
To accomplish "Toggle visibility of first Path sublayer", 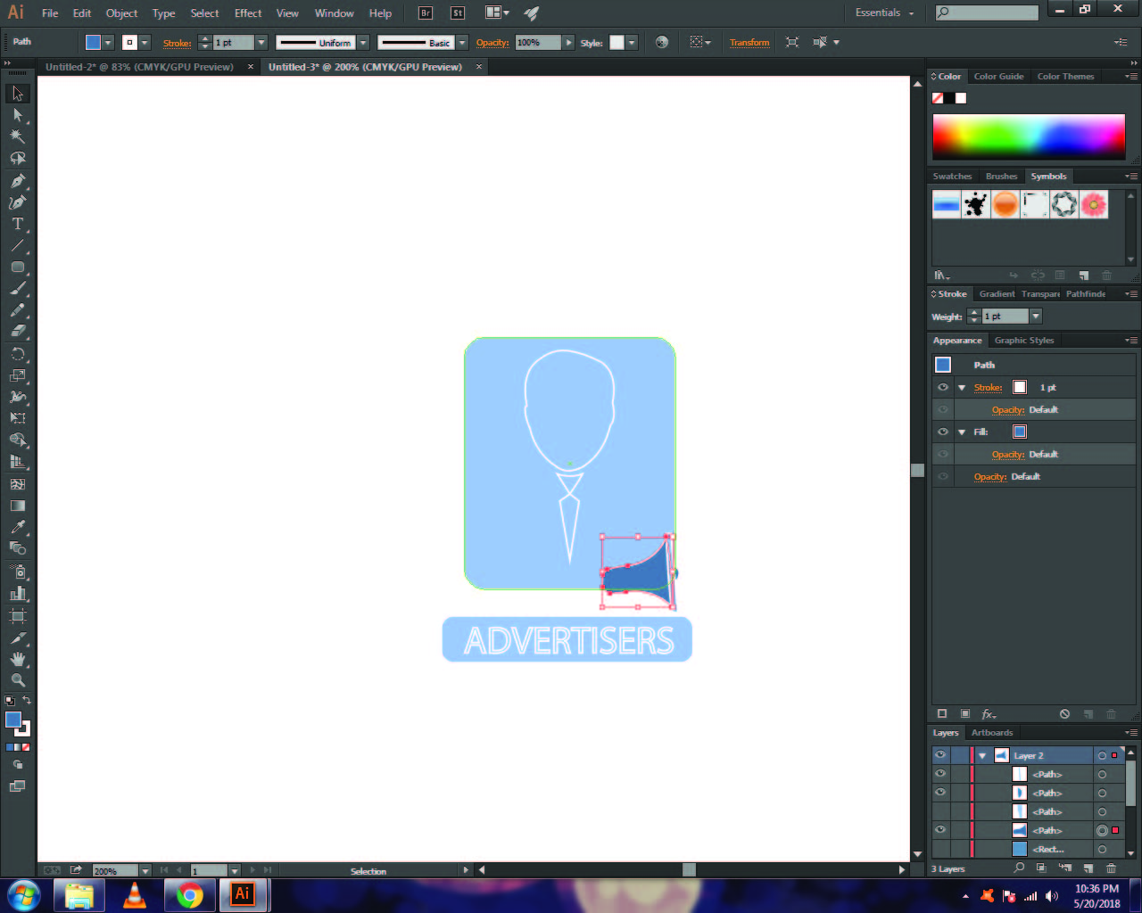I will (939, 774).
